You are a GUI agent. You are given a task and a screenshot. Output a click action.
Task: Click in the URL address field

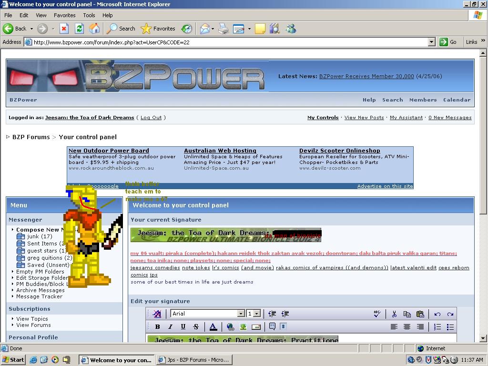pos(230,42)
